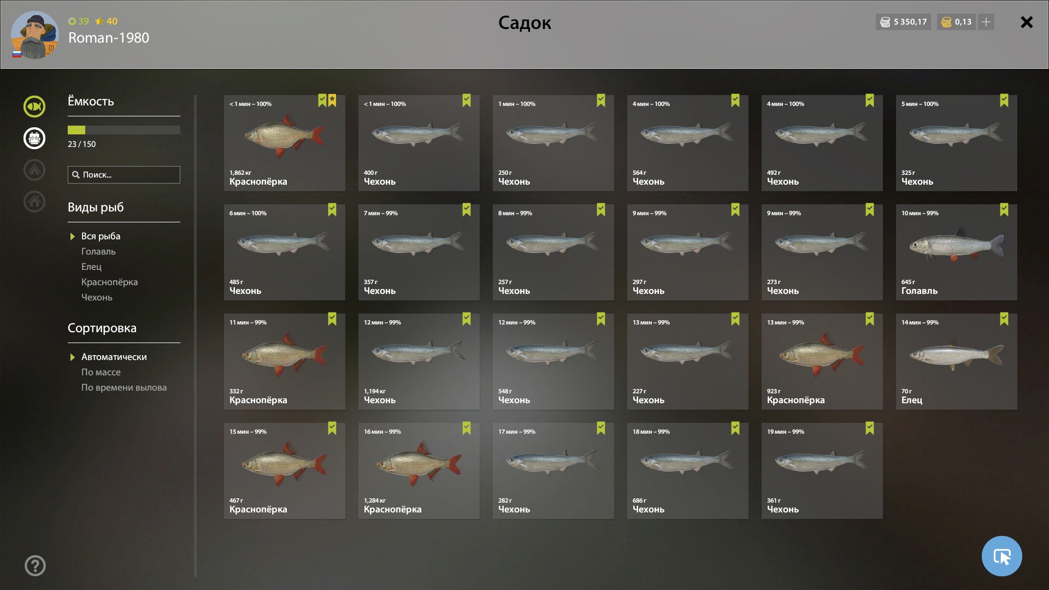Click the silver coins balance icon
The width and height of the screenshot is (1049, 590).
coord(886,22)
